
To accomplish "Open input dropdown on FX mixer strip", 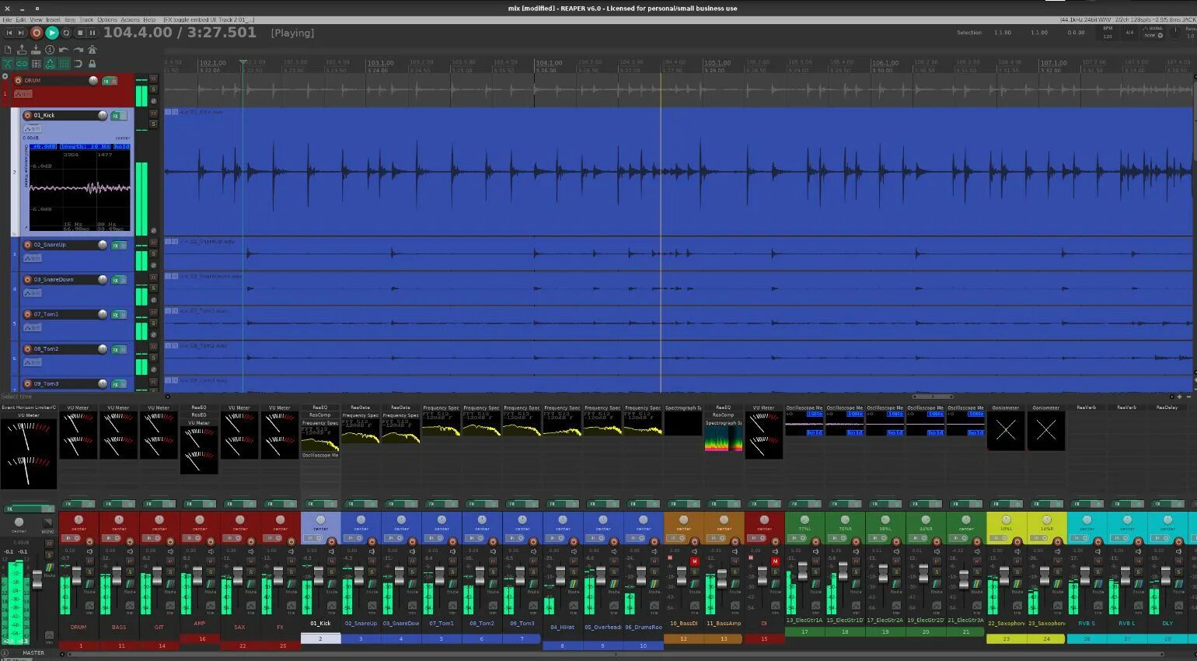I will click(273, 538).
